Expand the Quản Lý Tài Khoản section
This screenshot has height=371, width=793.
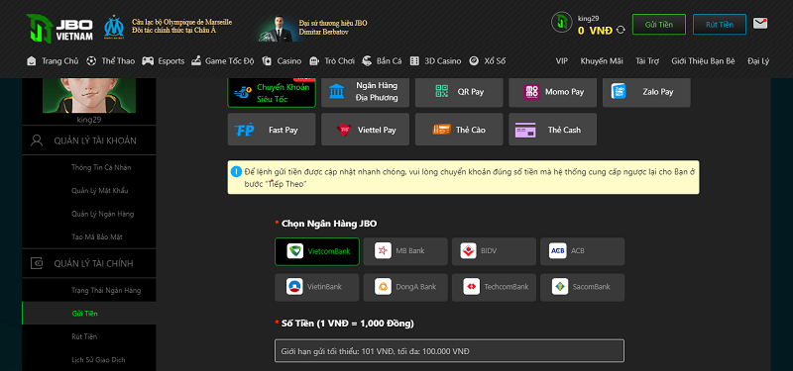(x=89, y=140)
